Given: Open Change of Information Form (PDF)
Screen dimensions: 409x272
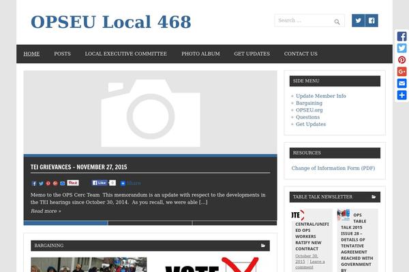Looking at the screenshot, I should (333, 168).
